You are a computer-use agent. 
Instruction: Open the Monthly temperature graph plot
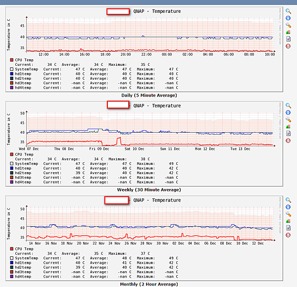click(x=144, y=239)
